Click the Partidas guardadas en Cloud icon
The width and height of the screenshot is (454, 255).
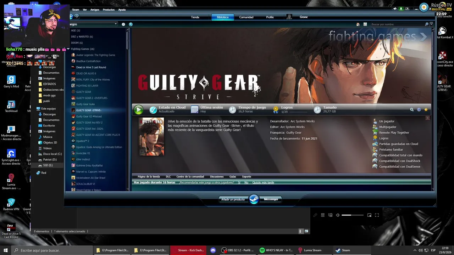click(375, 144)
